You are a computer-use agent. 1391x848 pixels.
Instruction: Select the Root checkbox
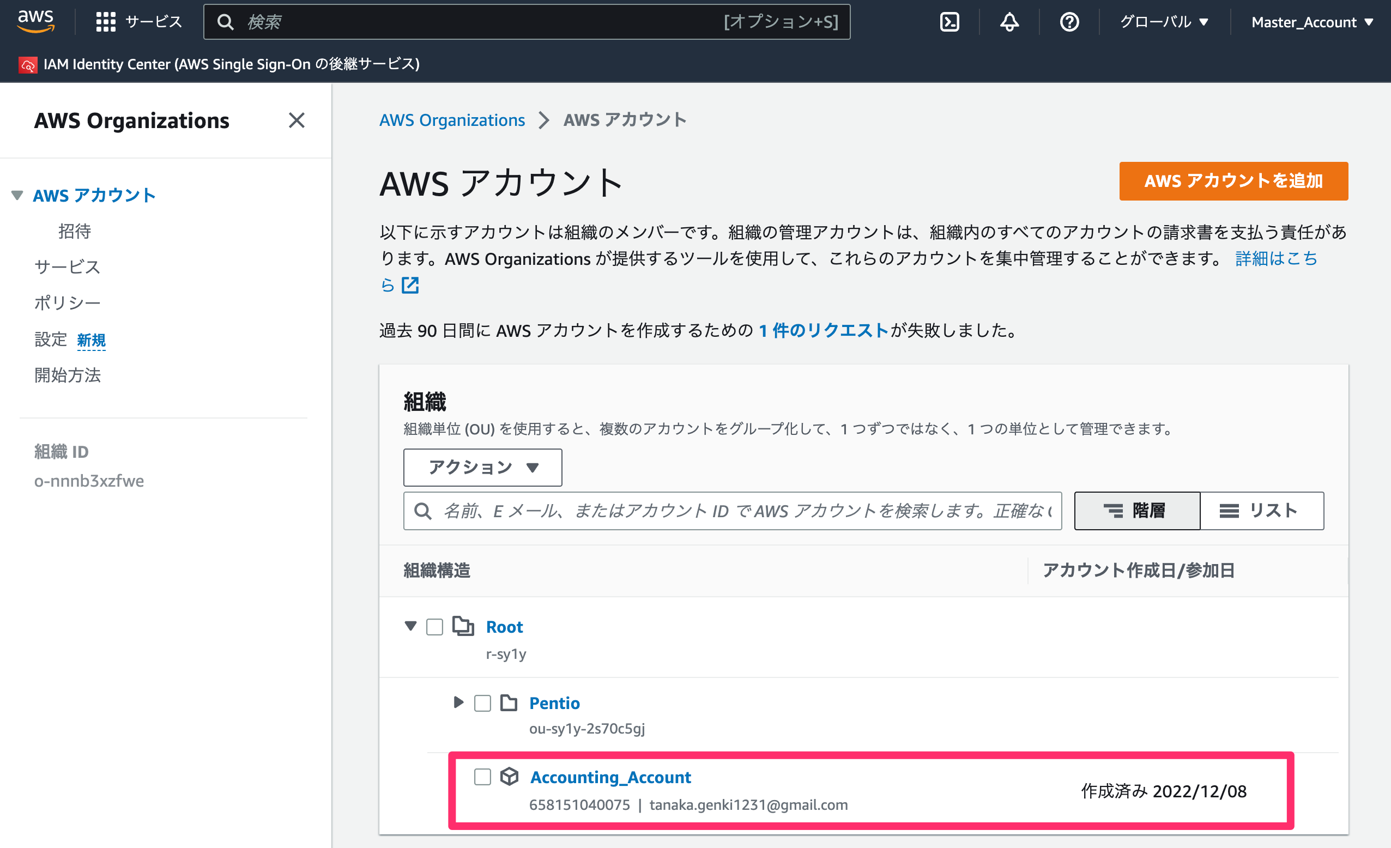click(434, 627)
